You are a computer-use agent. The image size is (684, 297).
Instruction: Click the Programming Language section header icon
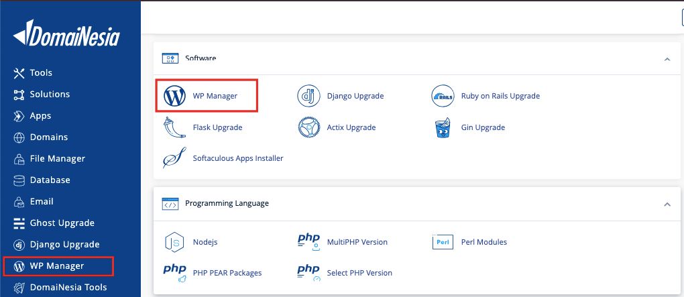[170, 204]
